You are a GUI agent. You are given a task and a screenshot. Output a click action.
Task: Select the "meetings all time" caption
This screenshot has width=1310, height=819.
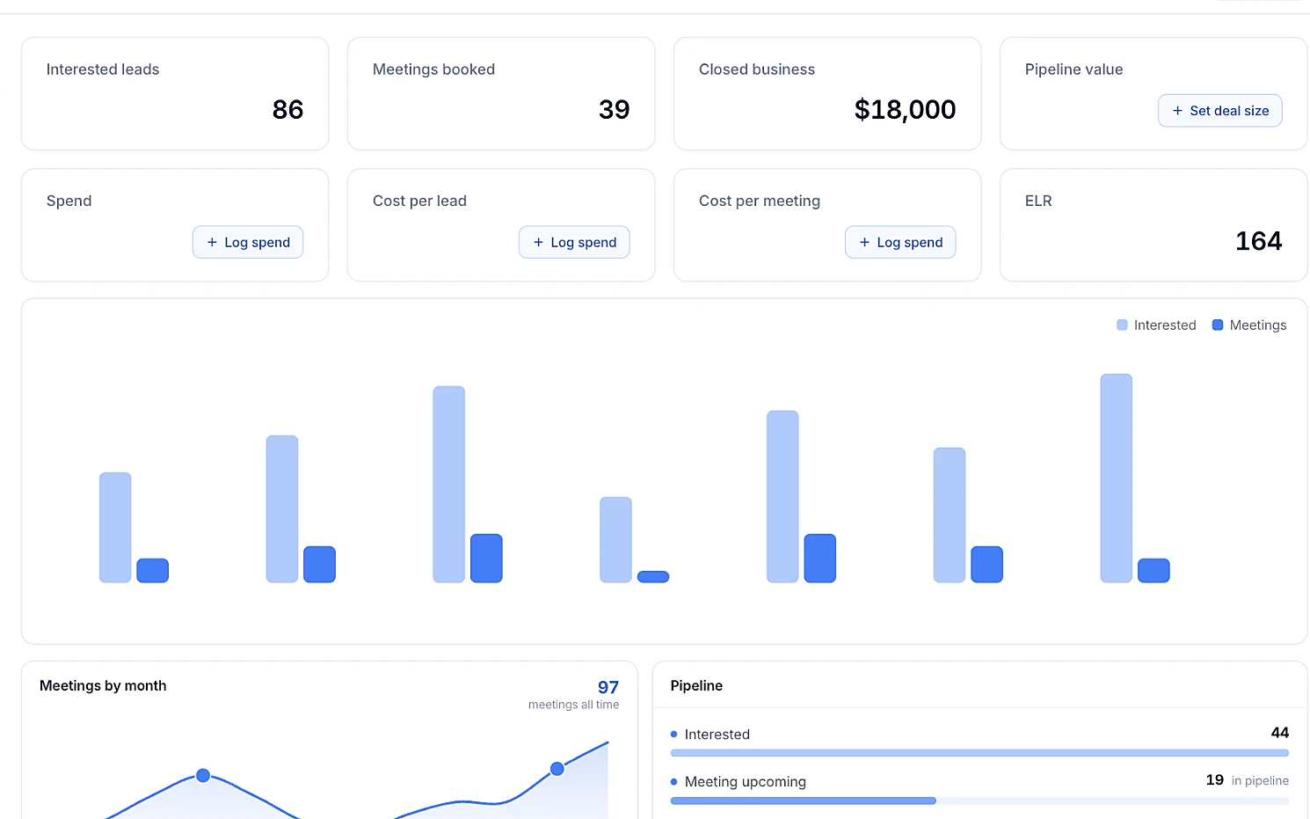(573, 705)
